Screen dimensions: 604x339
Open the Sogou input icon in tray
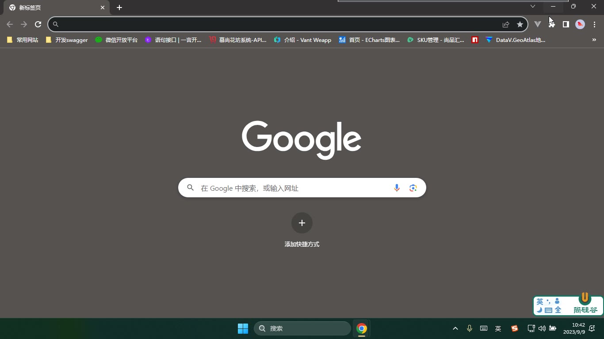514,328
